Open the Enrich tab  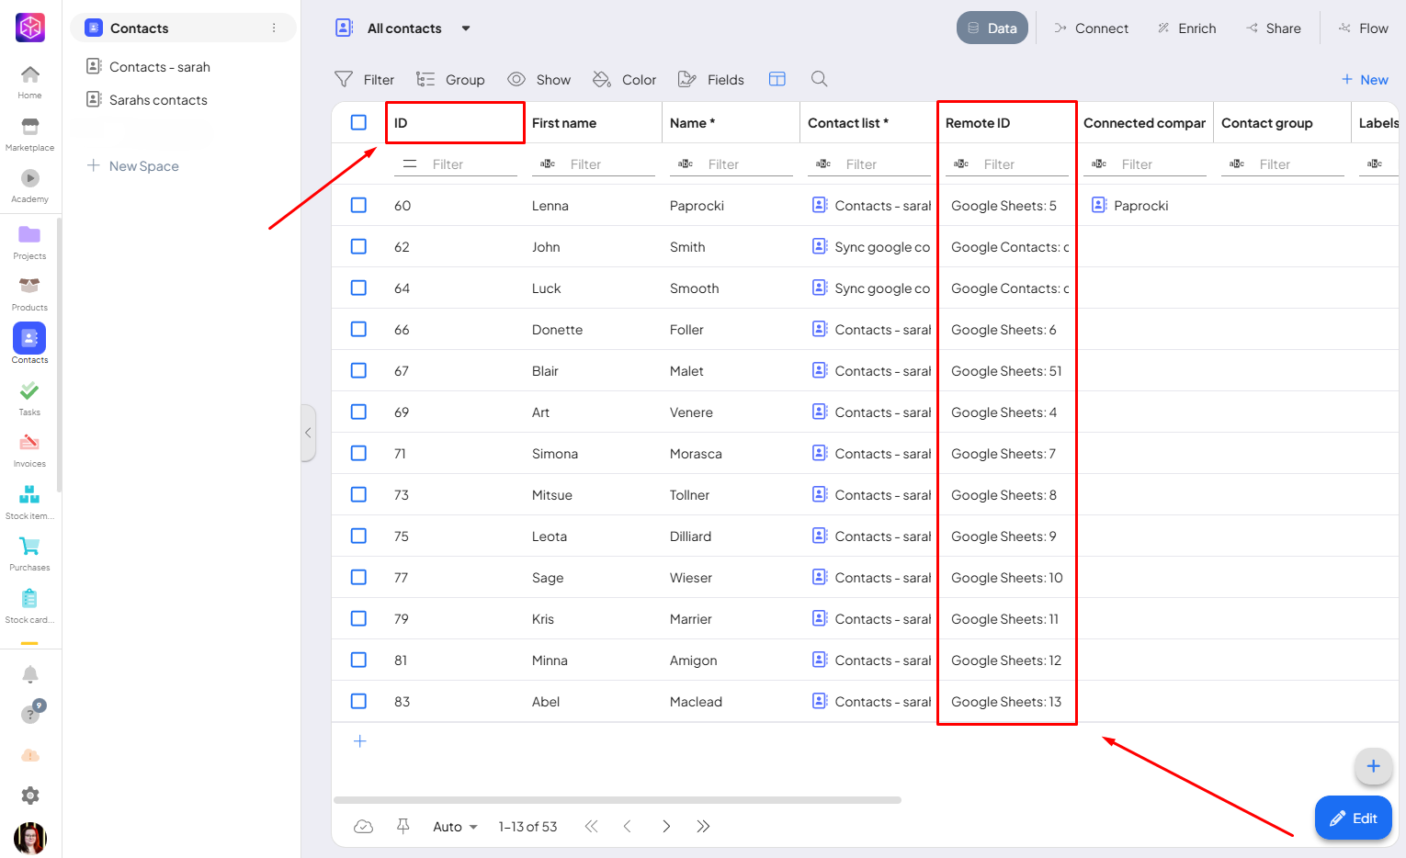(x=1186, y=28)
